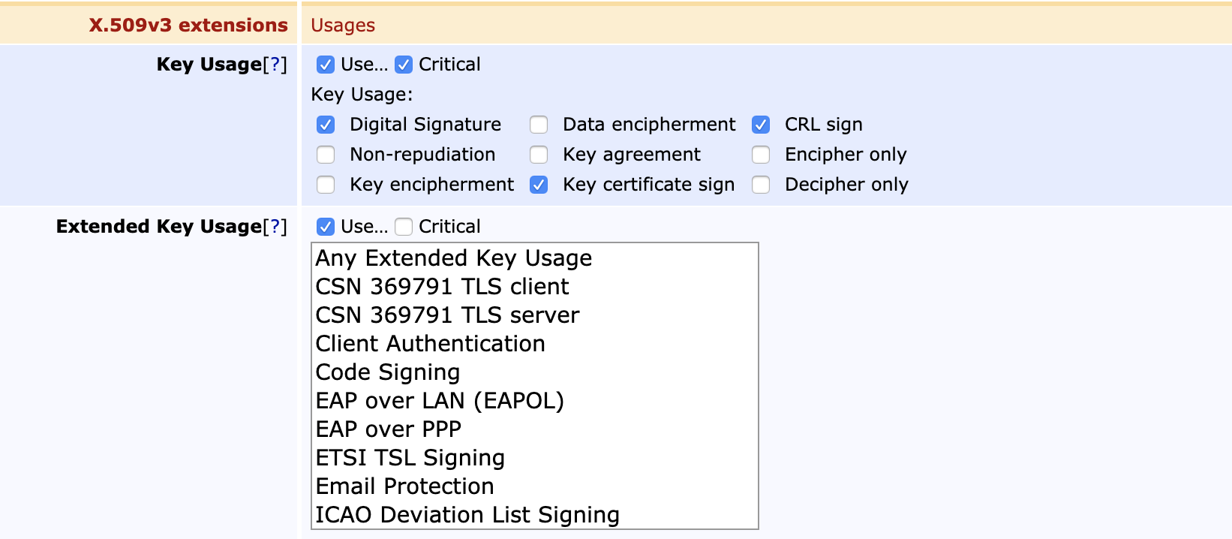Uncheck Key certificate sign
Image resolution: width=1232 pixels, height=539 pixels.
coord(539,185)
